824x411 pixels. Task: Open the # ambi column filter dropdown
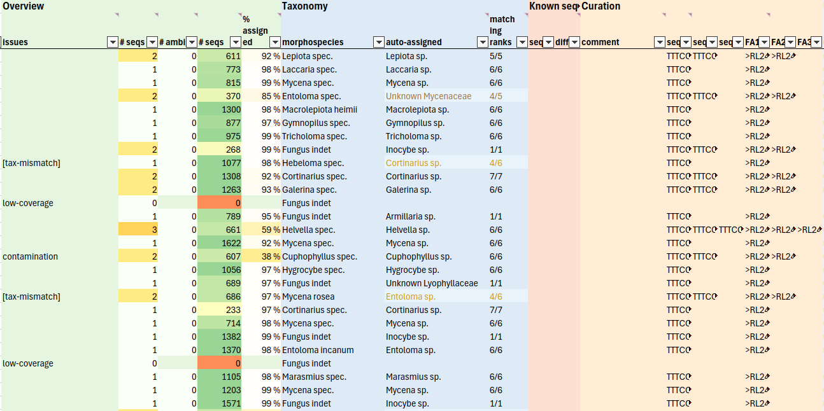pos(192,43)
